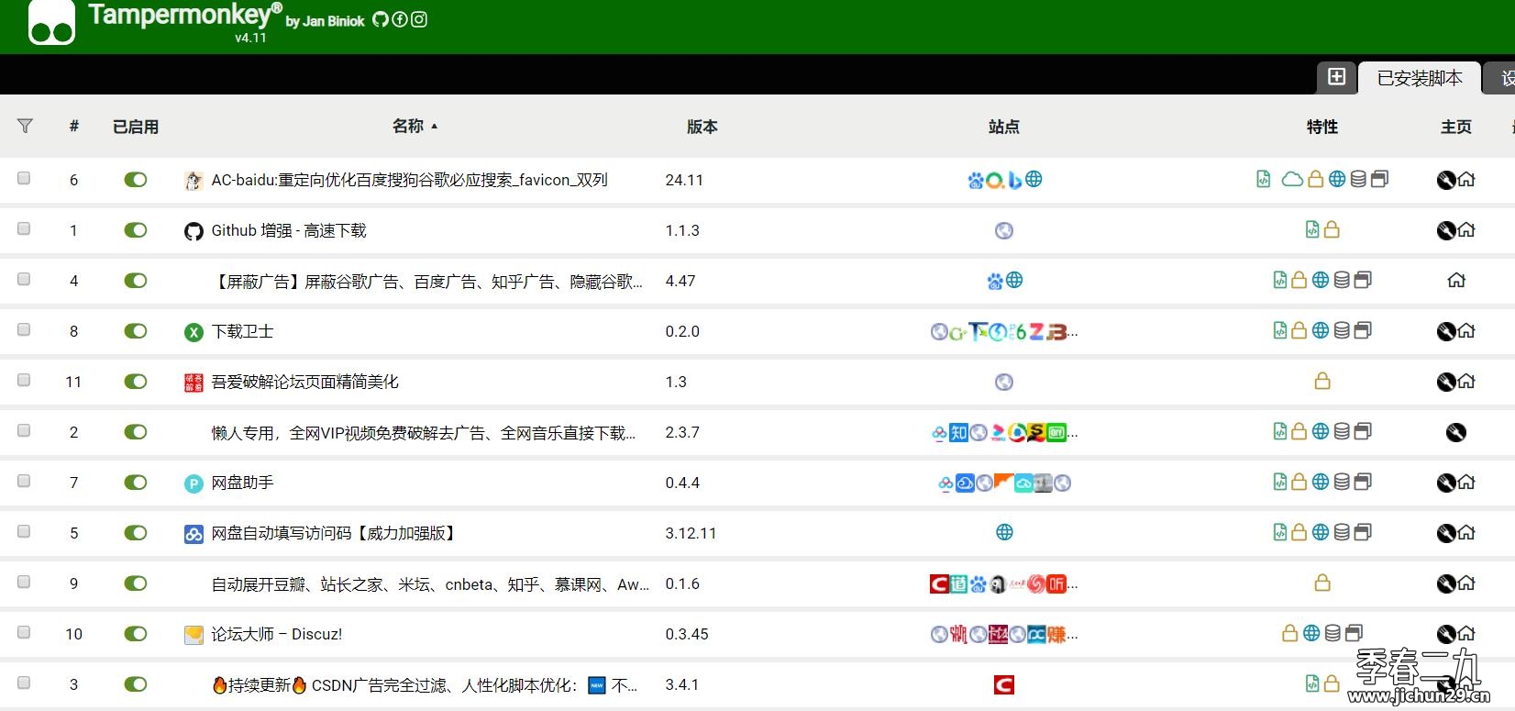Open the round icon in 懒人专用 主页 column
The width and height of the screenshot is (1515, 711).
1456,432
